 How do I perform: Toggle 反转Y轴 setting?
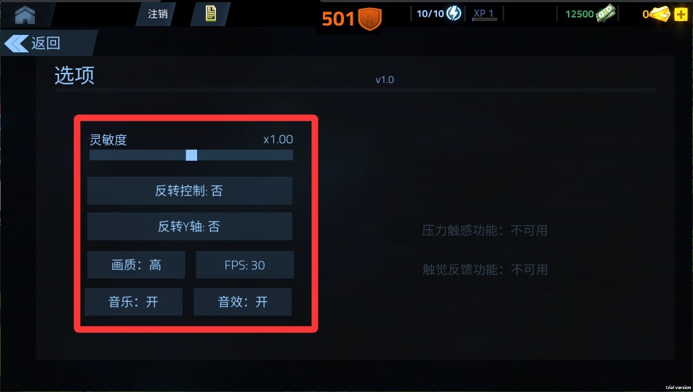coord(190,226)
